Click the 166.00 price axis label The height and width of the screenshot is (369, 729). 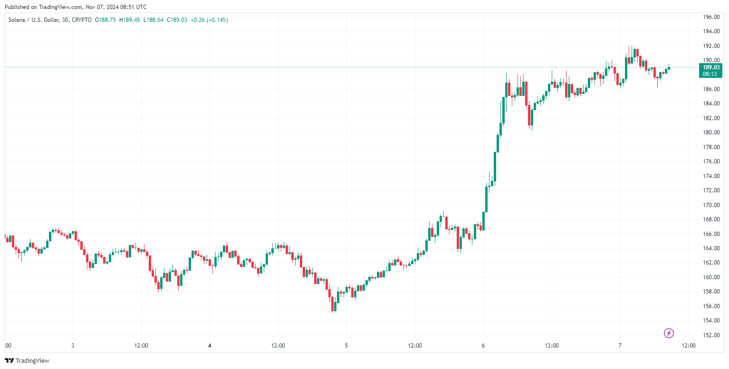coord(710,234)
